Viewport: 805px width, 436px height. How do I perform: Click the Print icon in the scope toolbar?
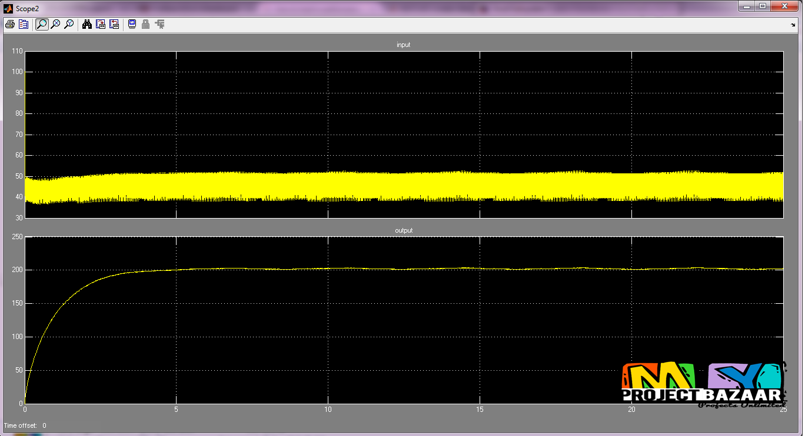tap(9, 24)
